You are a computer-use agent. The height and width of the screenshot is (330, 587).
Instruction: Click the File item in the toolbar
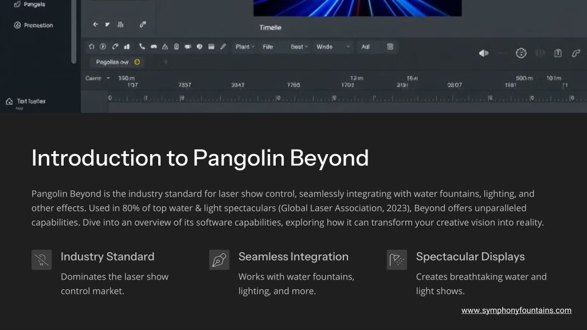click(268, 47)
